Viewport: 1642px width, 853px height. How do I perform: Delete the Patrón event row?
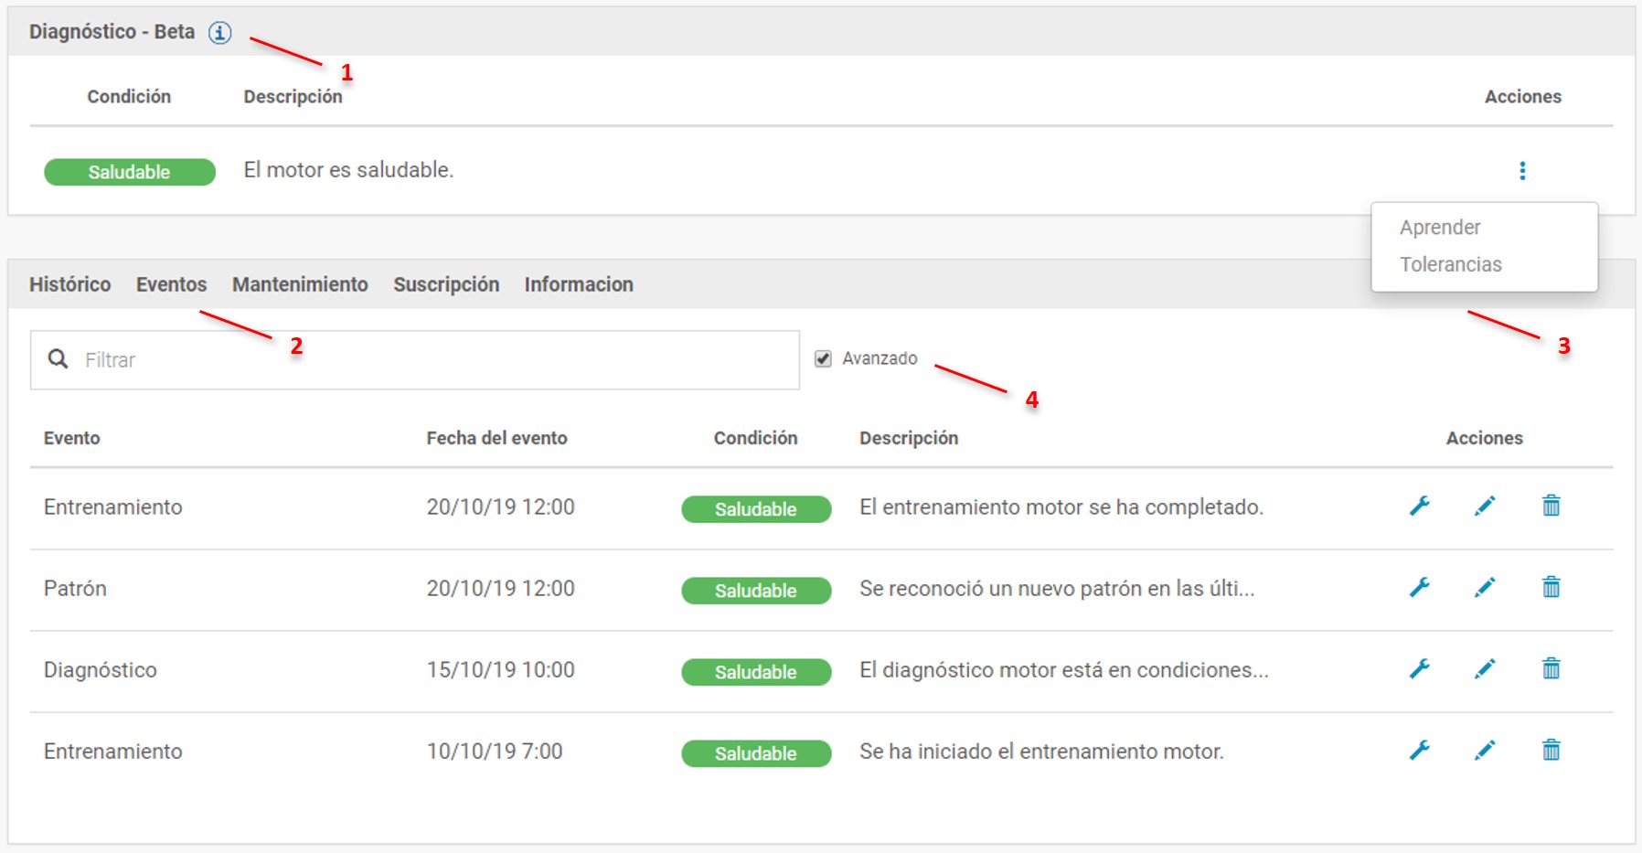(x=1551, y=587)
